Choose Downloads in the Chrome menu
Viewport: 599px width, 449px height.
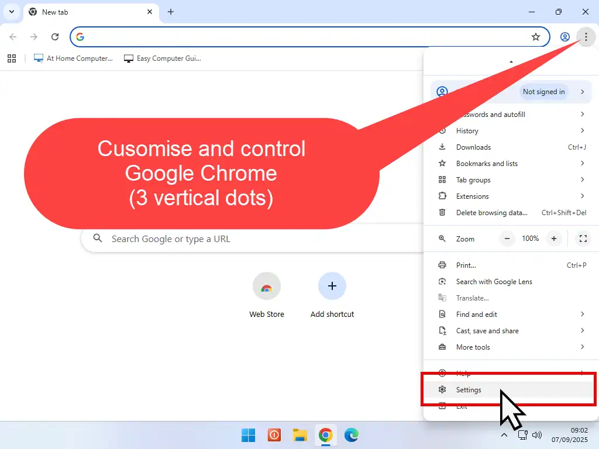tap(473, 147)
